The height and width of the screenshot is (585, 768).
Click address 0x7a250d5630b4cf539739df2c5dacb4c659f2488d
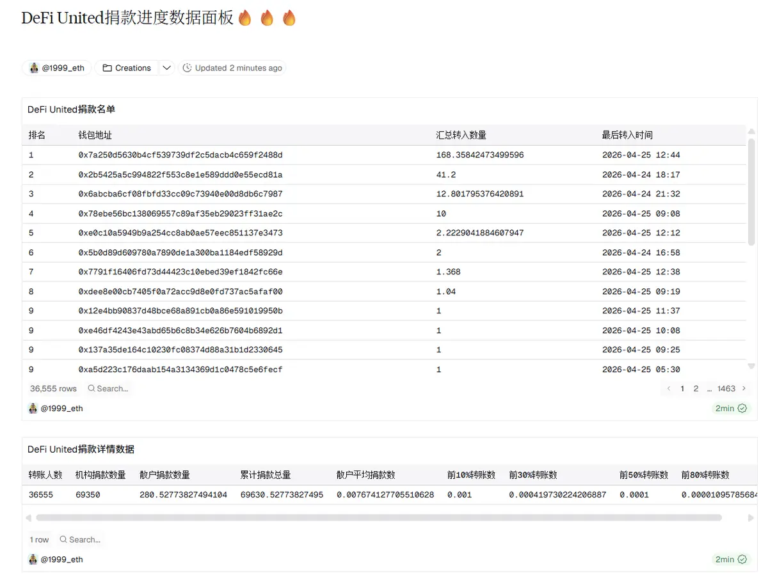click(180, 155)
